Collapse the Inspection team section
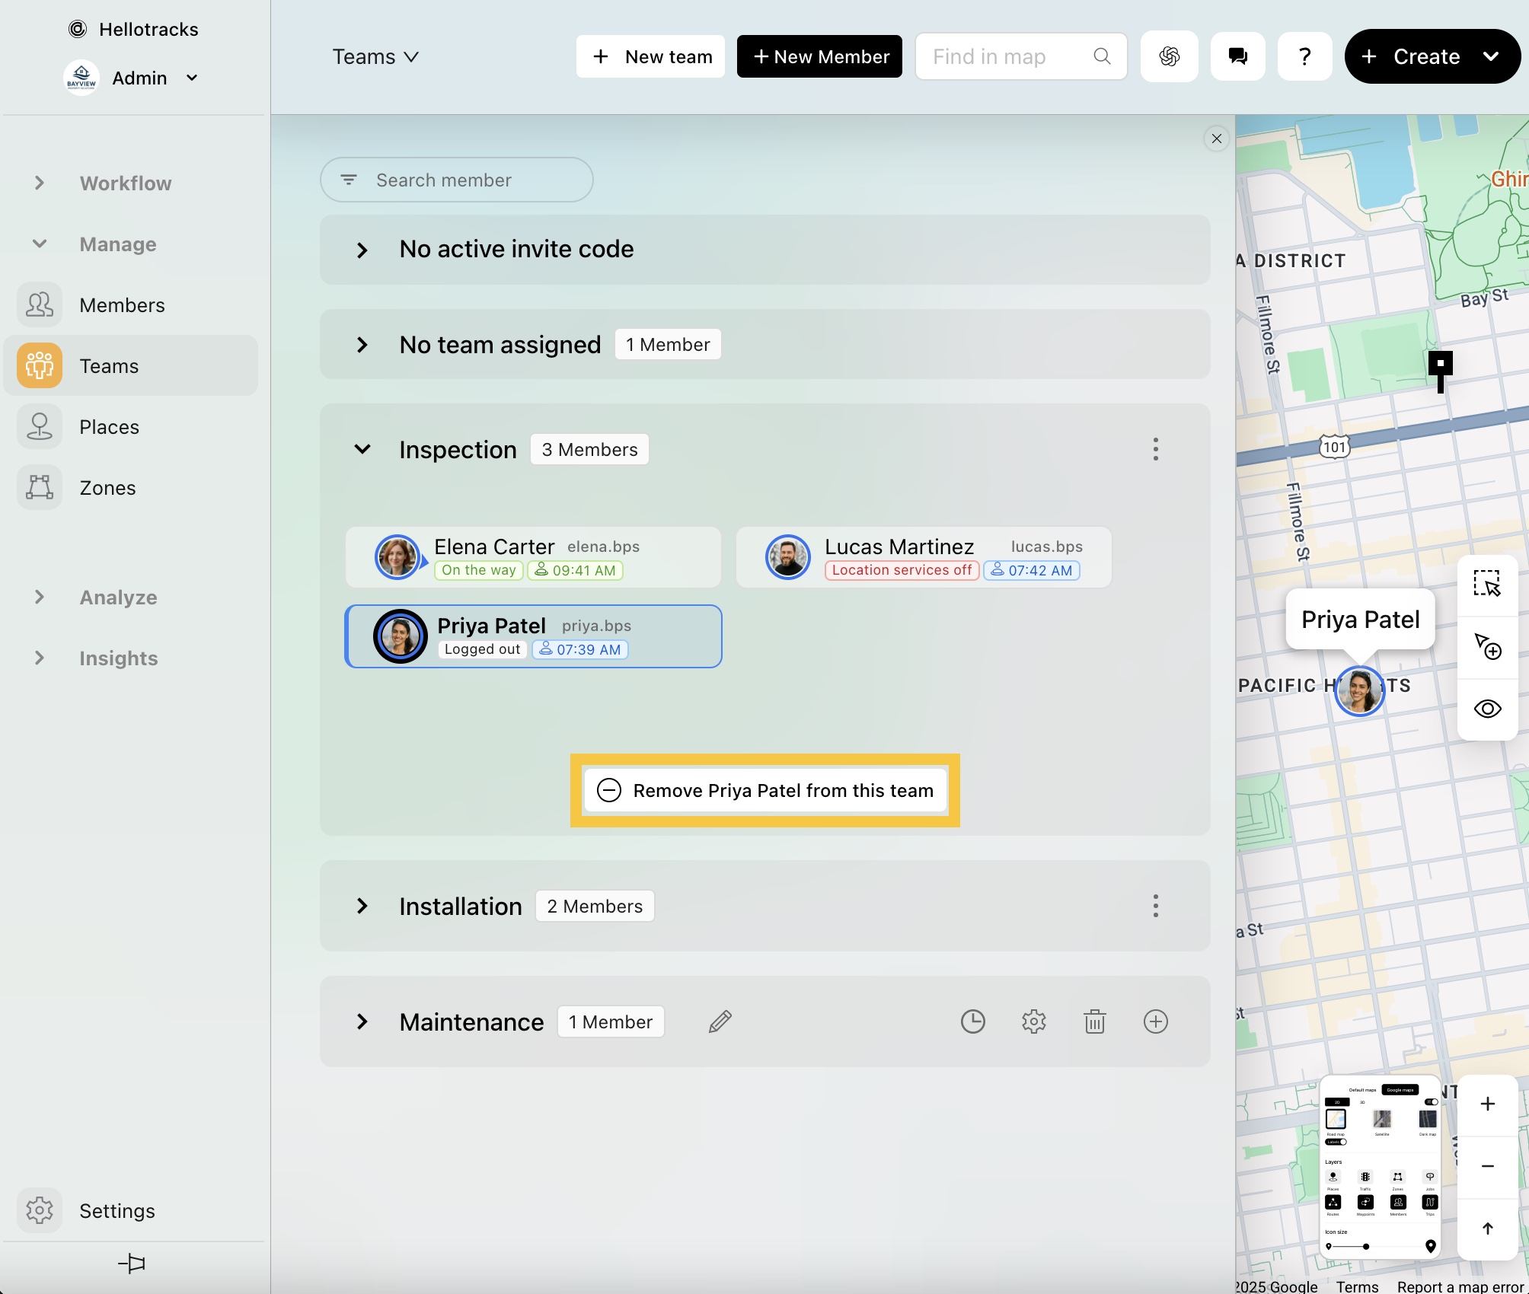Image resolution: width=1529 pixels, height=1294 pixels. [362, 449]
